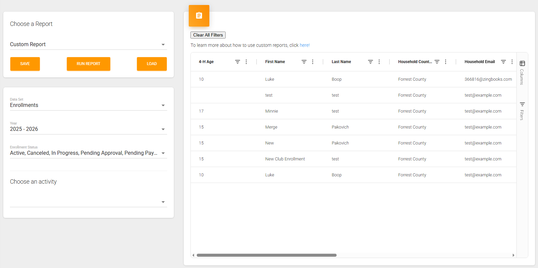Open column menu for Last Name
538x268 pixels.
point(379,62)
